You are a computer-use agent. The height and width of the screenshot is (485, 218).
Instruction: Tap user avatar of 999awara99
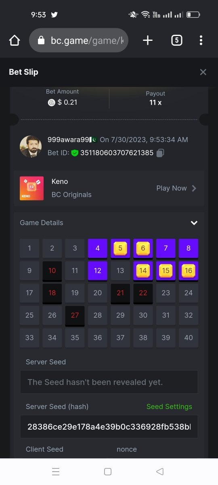point(31,146)
